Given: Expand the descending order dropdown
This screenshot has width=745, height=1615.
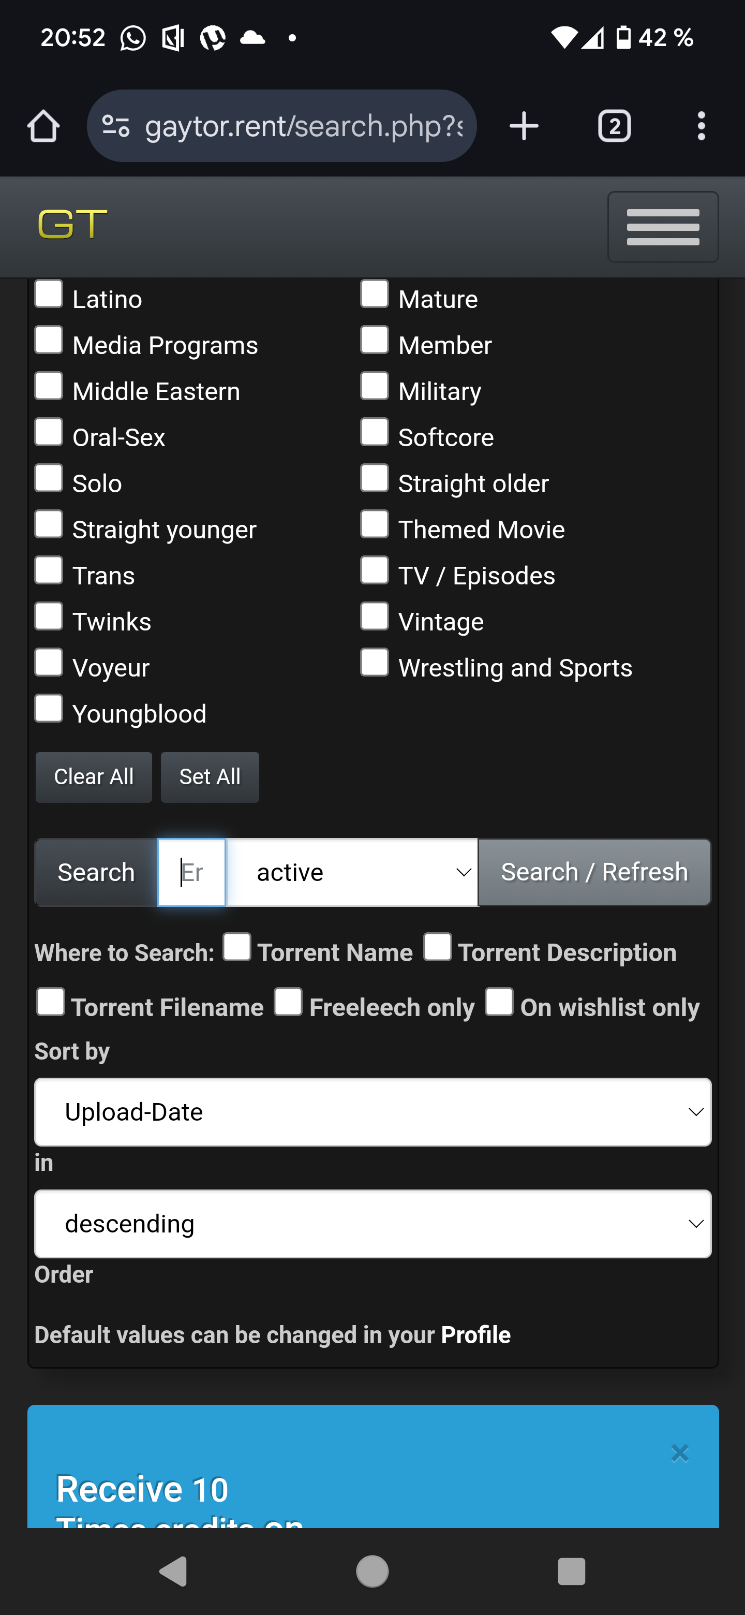Looking at the screenshot, I should 373,1224.
